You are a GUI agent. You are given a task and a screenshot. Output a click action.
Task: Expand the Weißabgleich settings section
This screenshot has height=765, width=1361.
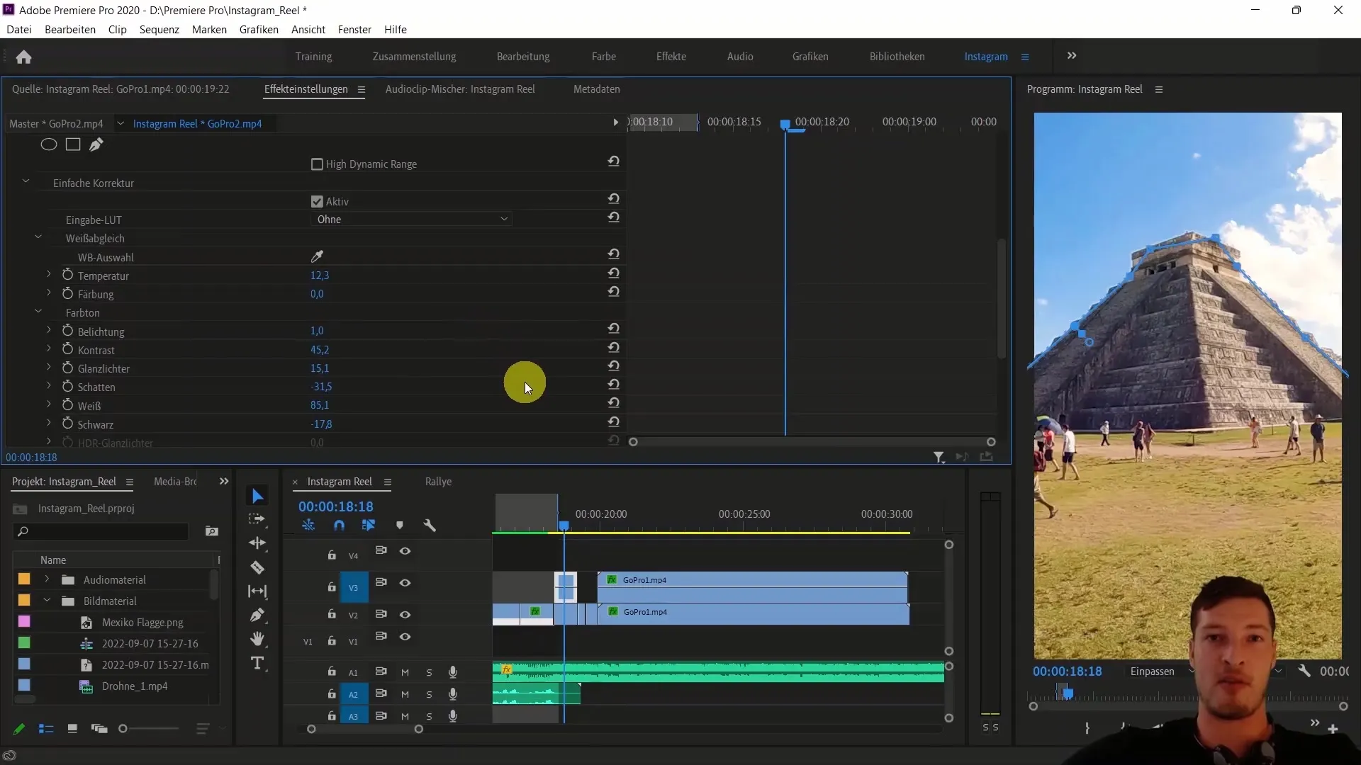click(38, 238)
